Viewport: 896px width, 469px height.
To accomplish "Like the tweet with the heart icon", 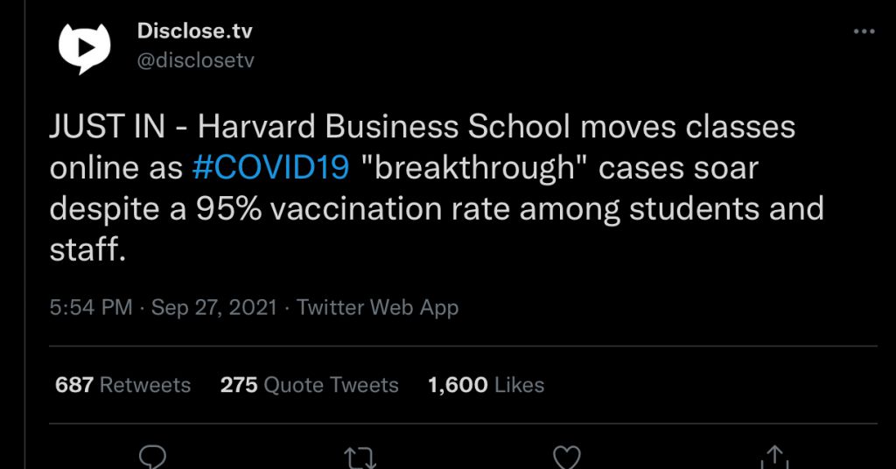I will pyautogui.click(x=567, y=458).
